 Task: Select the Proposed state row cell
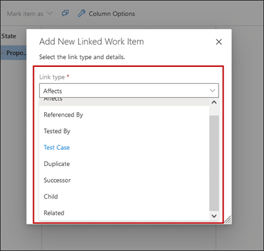coord(14,53)
